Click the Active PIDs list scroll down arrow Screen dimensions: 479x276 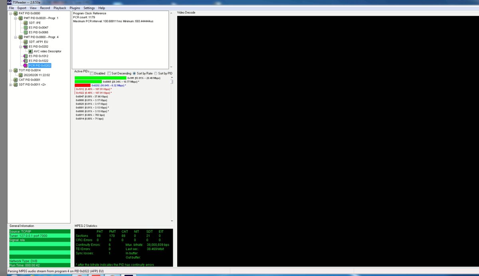coord(172,220)
